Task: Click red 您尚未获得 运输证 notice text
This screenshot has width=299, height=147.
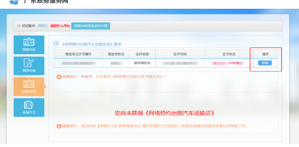Action: point(164,113)
